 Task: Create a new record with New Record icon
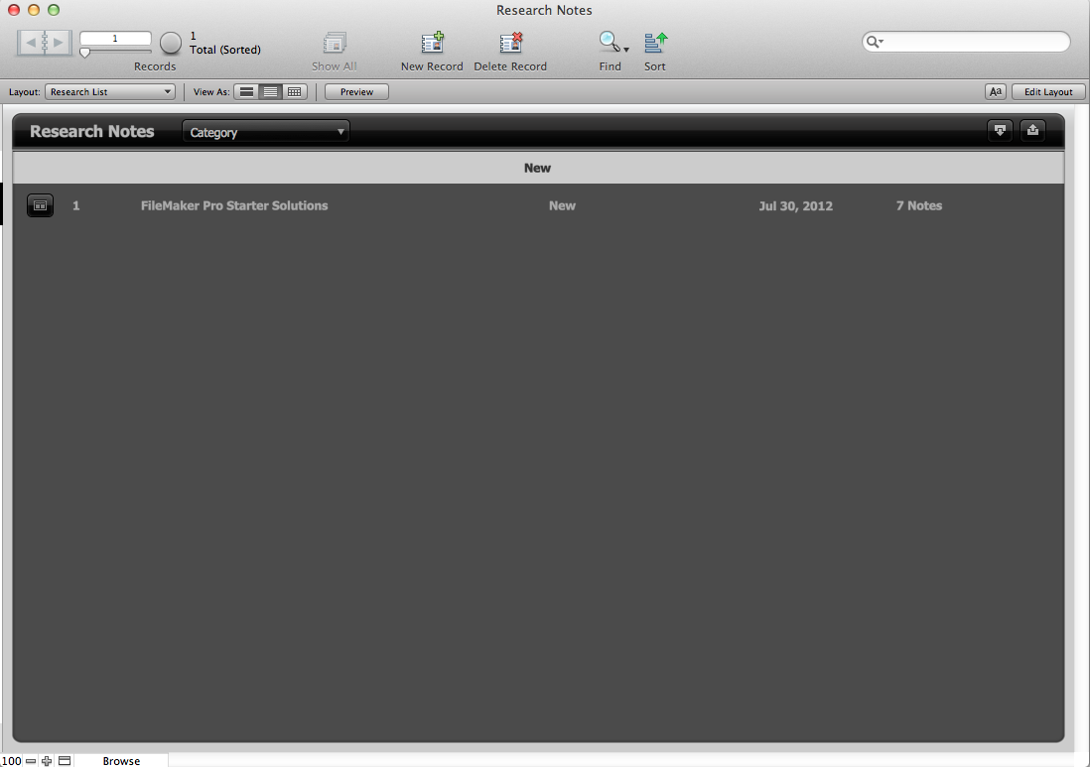point(432,45)
